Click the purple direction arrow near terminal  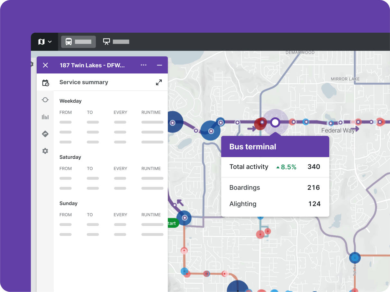tap(252, 129)
